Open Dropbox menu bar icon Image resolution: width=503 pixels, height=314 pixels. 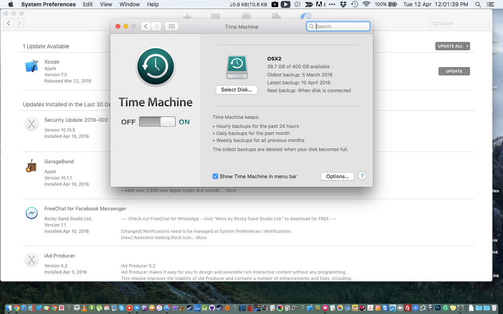343,4
